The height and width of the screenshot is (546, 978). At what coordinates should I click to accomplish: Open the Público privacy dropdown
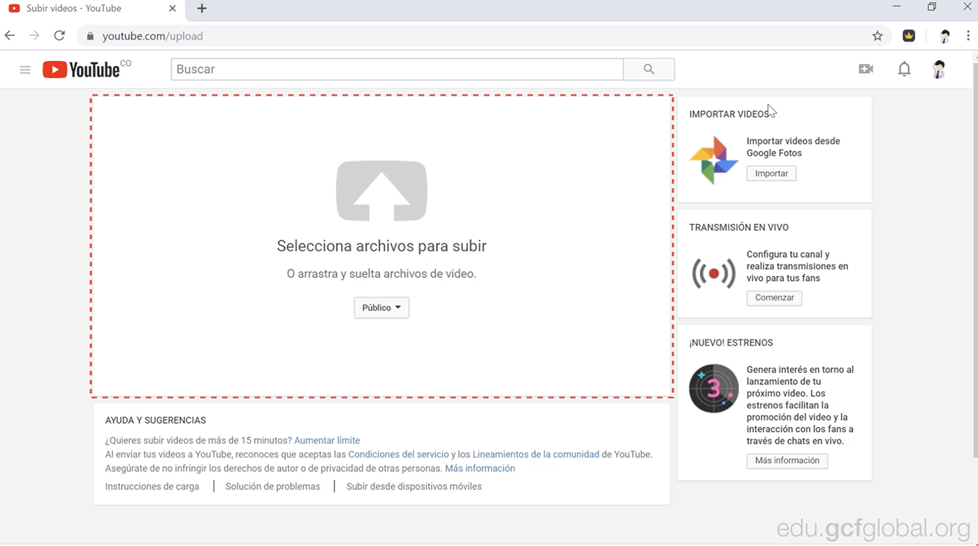coord(381,308)
